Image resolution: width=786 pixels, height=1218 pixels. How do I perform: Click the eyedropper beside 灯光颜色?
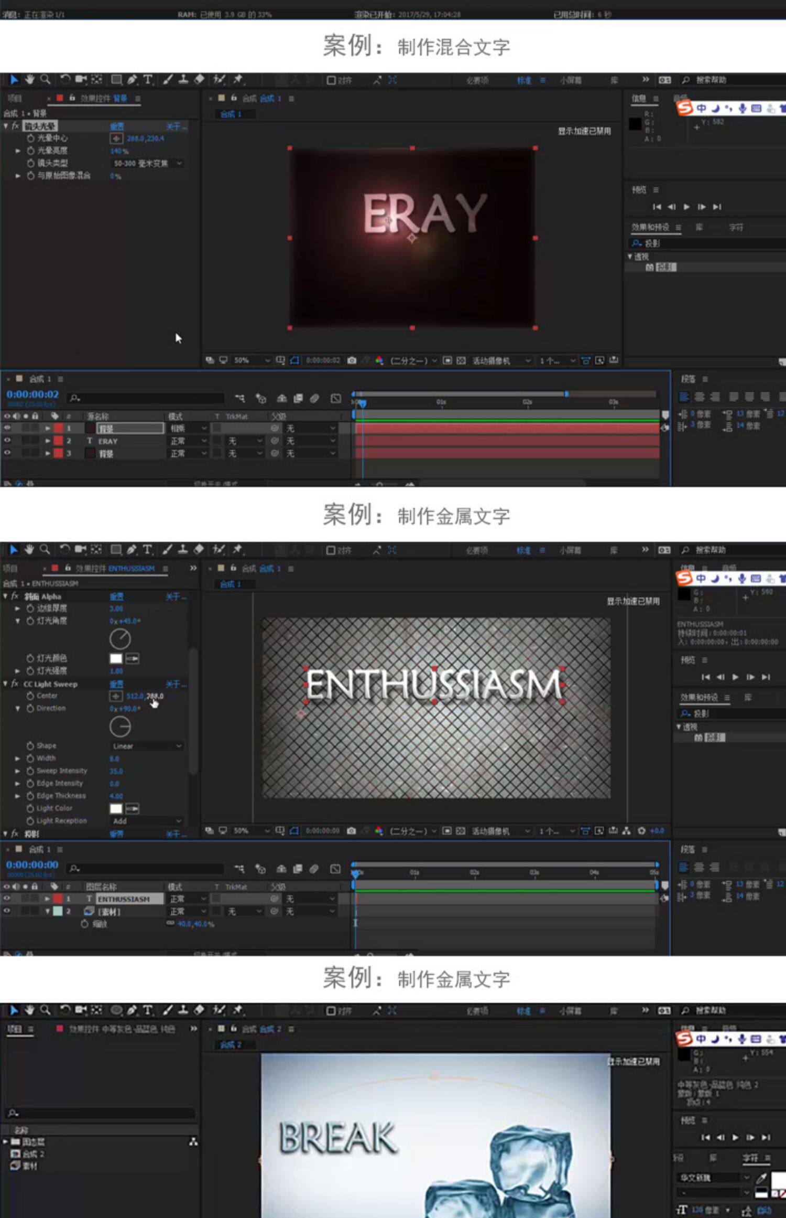132,658
